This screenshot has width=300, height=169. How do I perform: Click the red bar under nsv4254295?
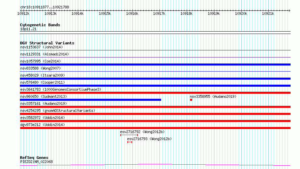[155, 114]
